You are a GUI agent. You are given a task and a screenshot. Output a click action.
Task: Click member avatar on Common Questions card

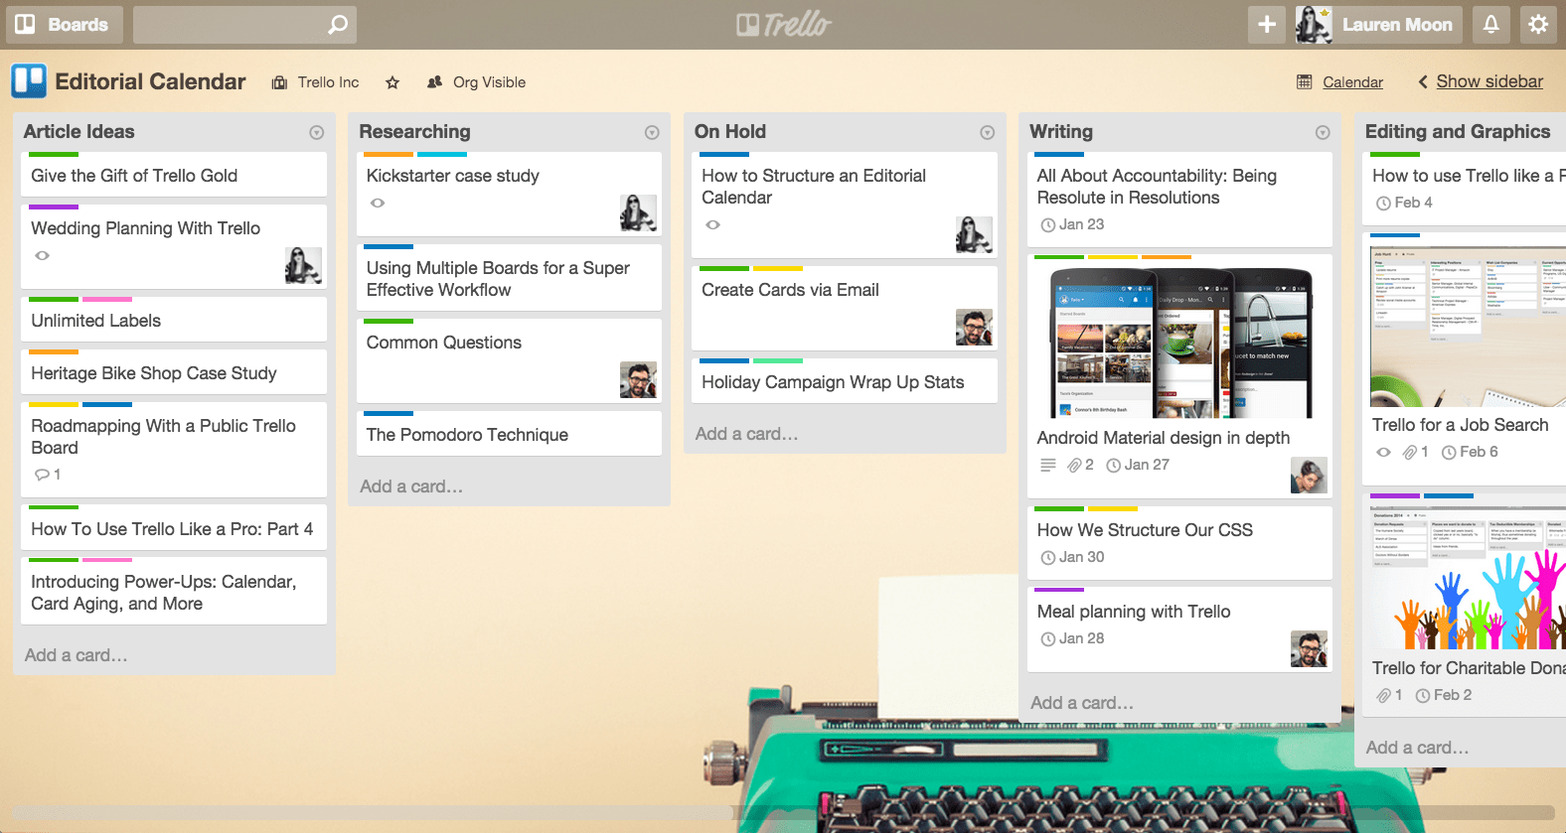[638, 379]
